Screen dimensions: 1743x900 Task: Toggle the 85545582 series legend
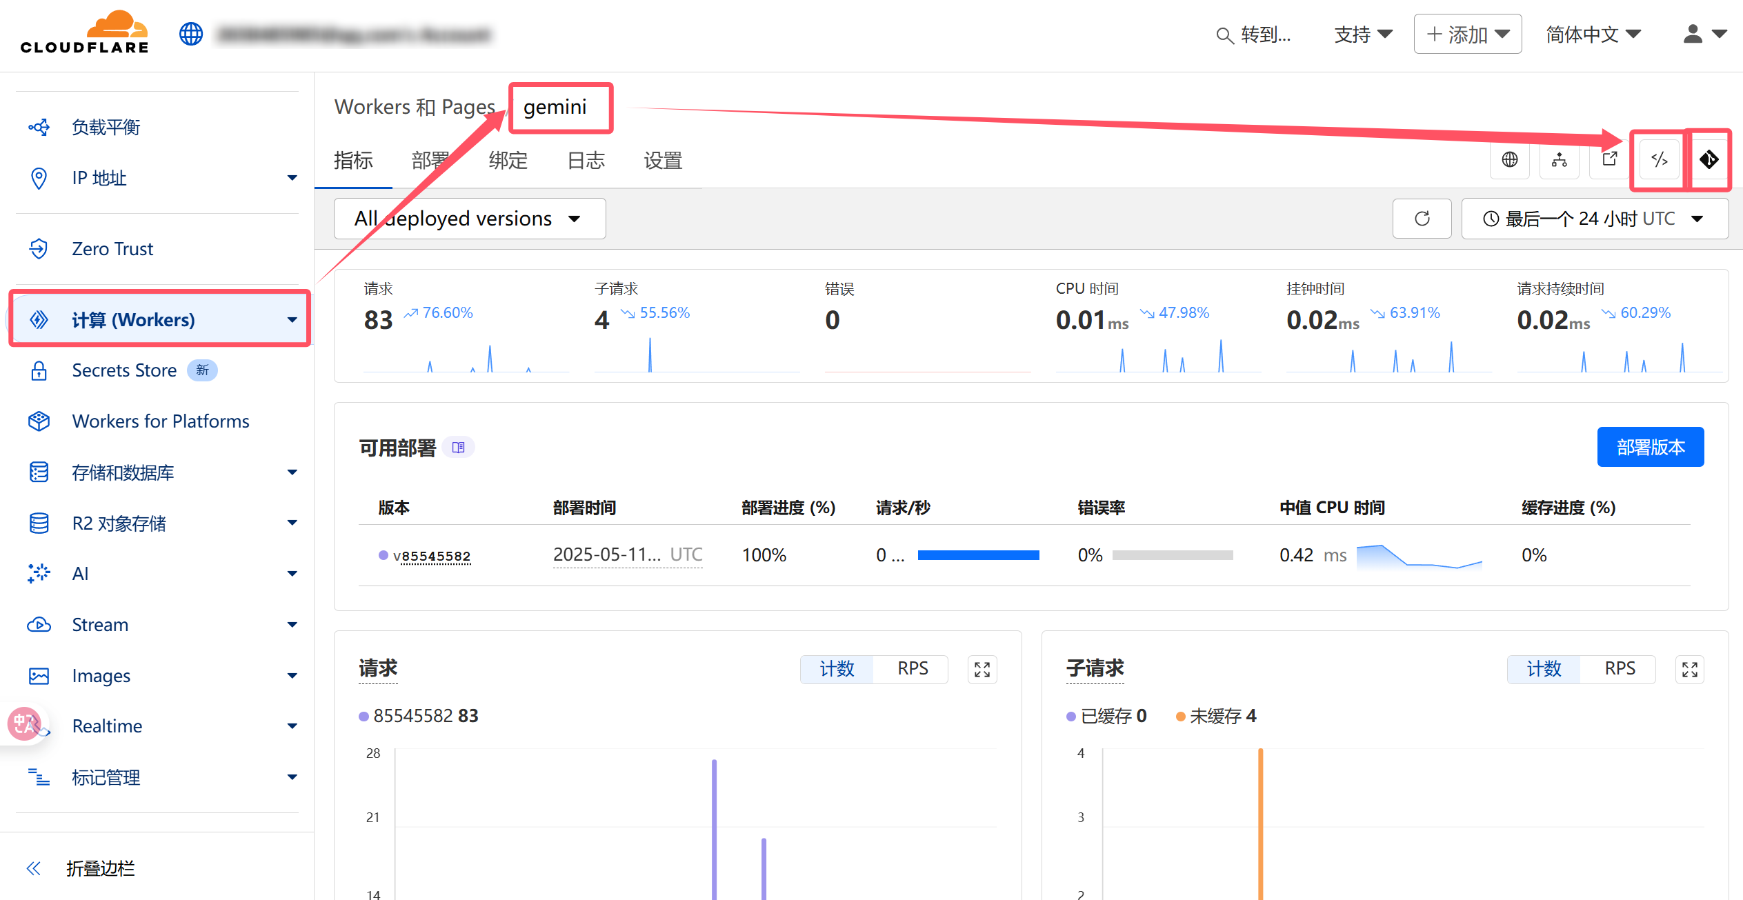click(419, 716)
